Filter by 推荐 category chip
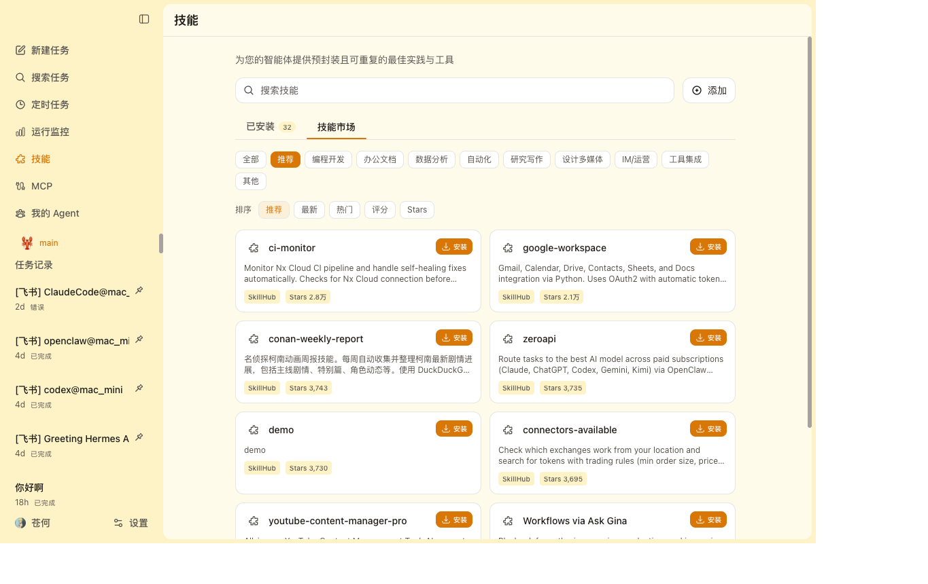928x584 pixels. [286, 160]
